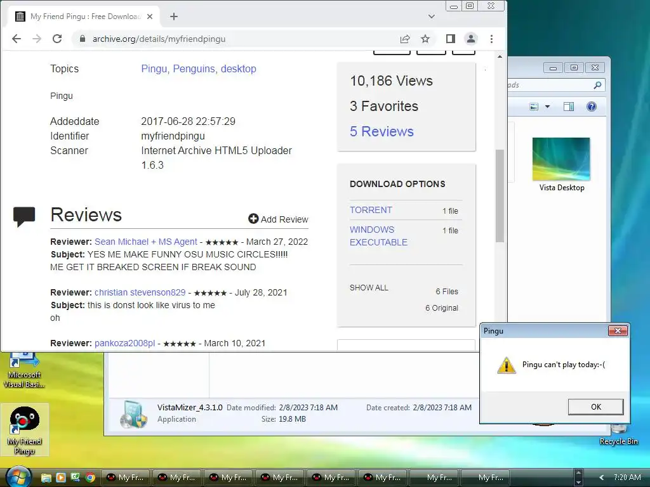Click the browser page vertical scrollbar thumb
Viewport: 650px width, 487px height.
click(x=500, y=195)
